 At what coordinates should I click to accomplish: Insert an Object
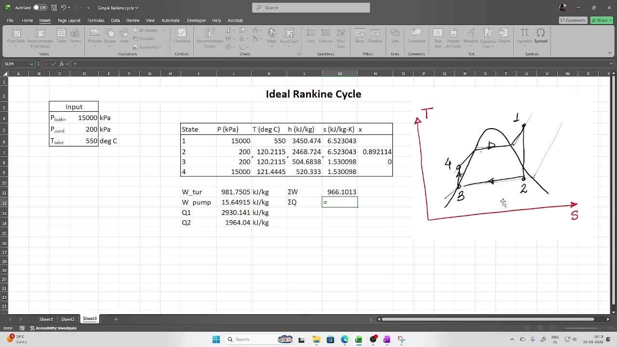pos(504,36)
